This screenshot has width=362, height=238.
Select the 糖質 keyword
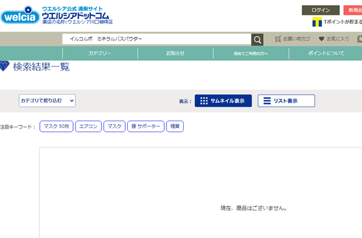pyautogui.click(x=175, y=127)
